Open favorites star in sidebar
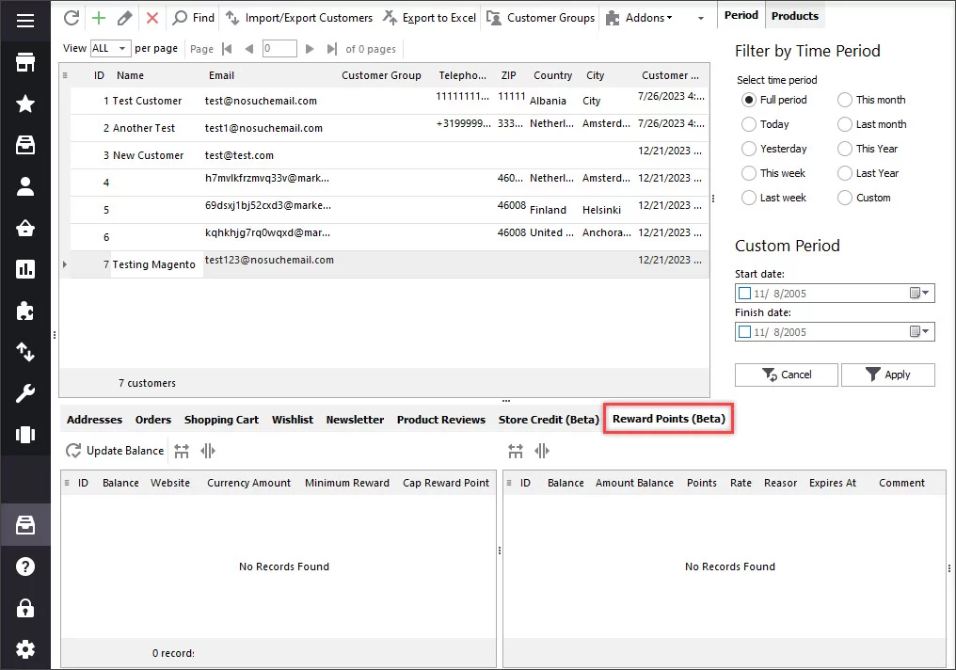Image resolution: width=956 pixels, height=670 pixels. tap(25, 104)
